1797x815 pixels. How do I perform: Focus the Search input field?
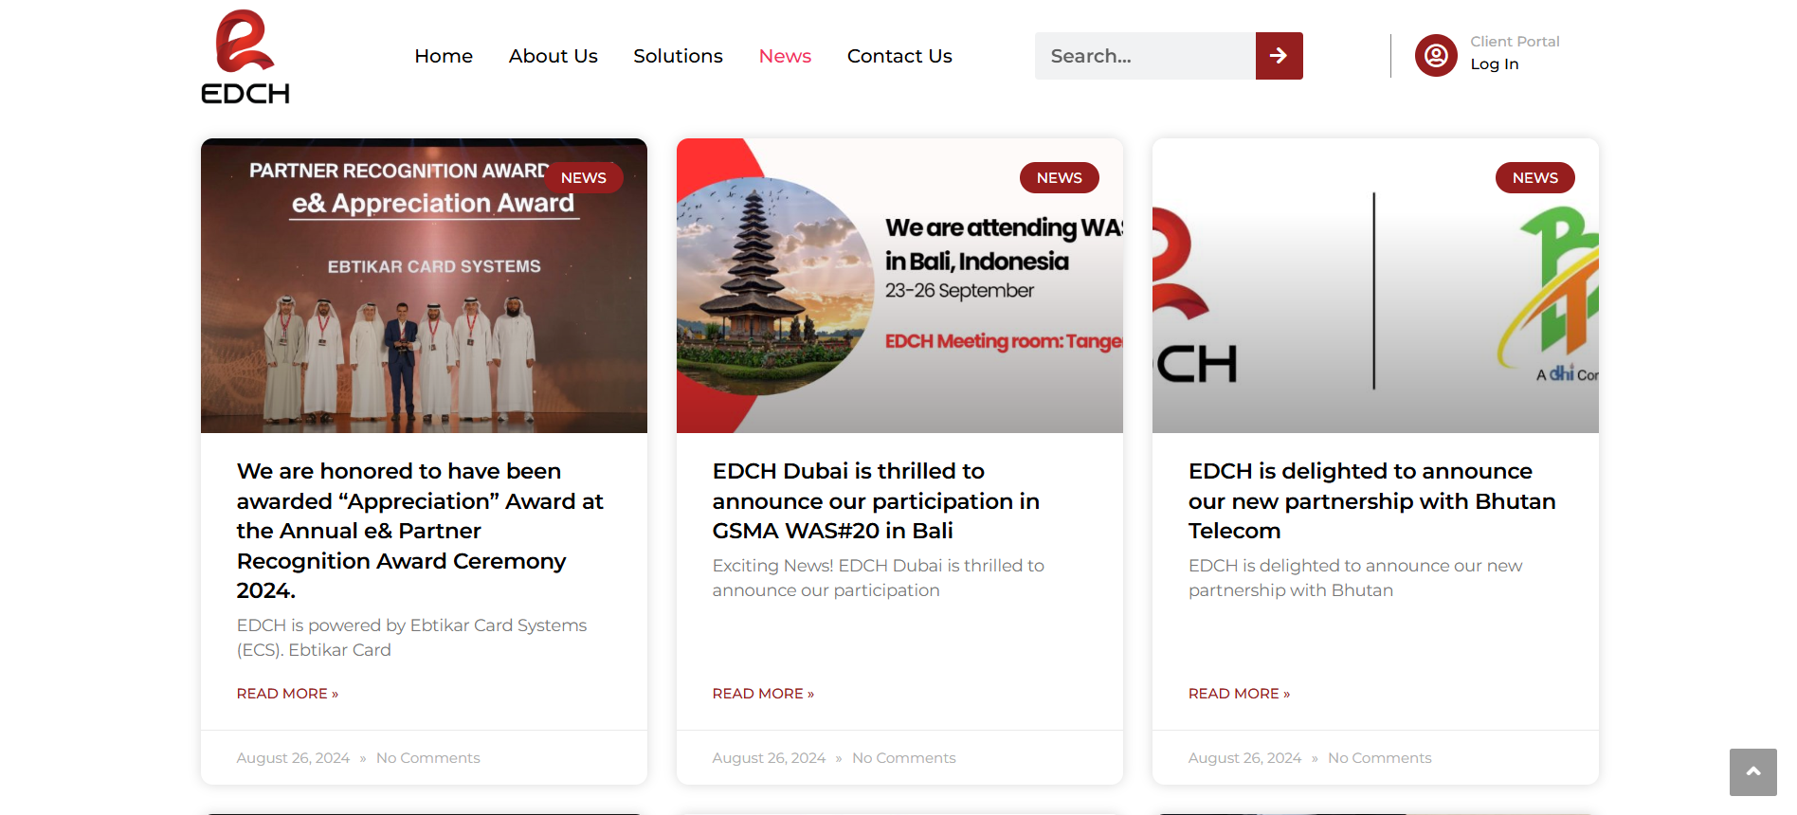(x=1145, y=56)
